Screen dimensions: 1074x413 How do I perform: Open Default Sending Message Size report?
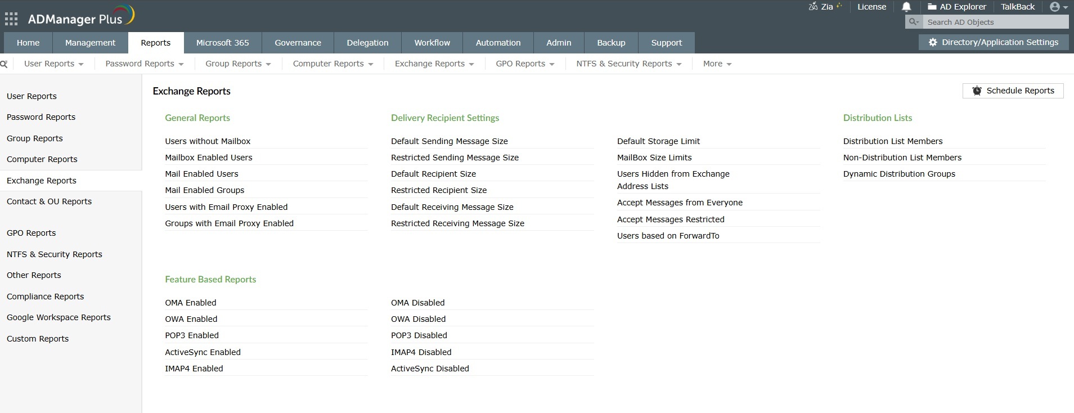coord(450,141)
